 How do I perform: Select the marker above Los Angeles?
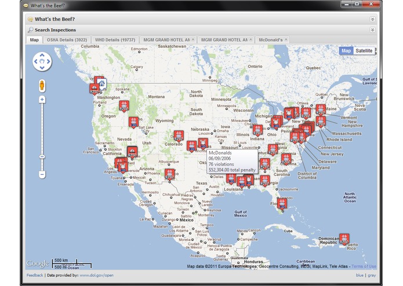pyautogui.click(x=123, y=168)
